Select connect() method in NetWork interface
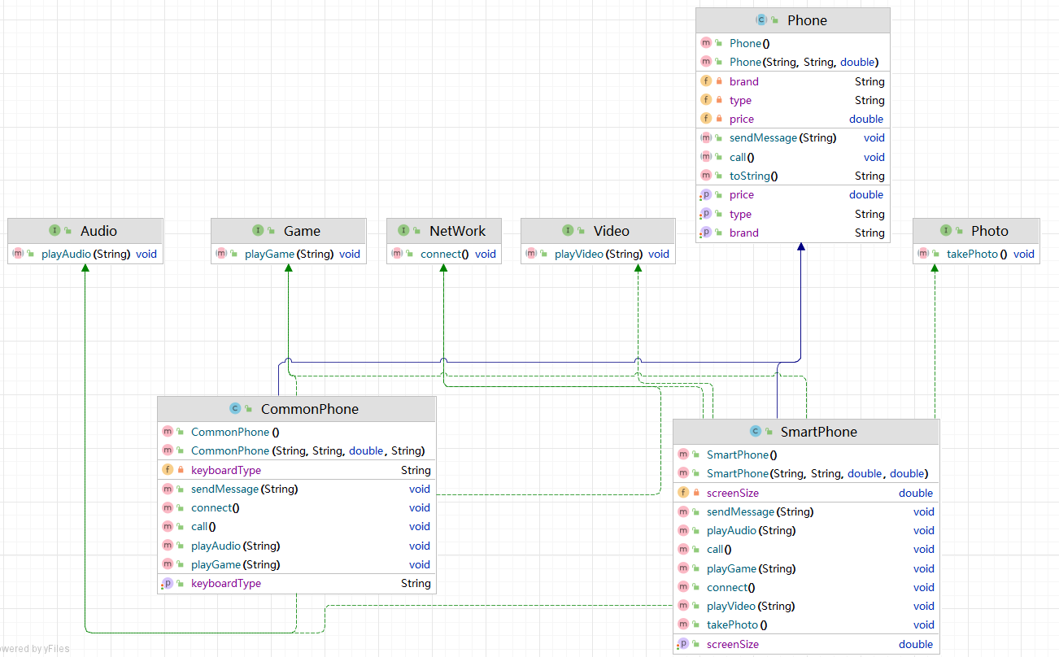1059x657 pixels. 444,254
